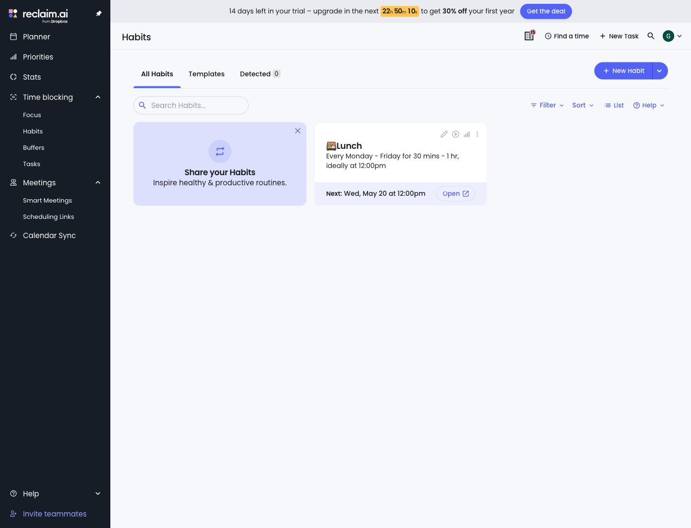This screenshot has height=528, width=691.
Task: Click the share loop icon in card
Action: pyautogui.click(x=220, y=151)
